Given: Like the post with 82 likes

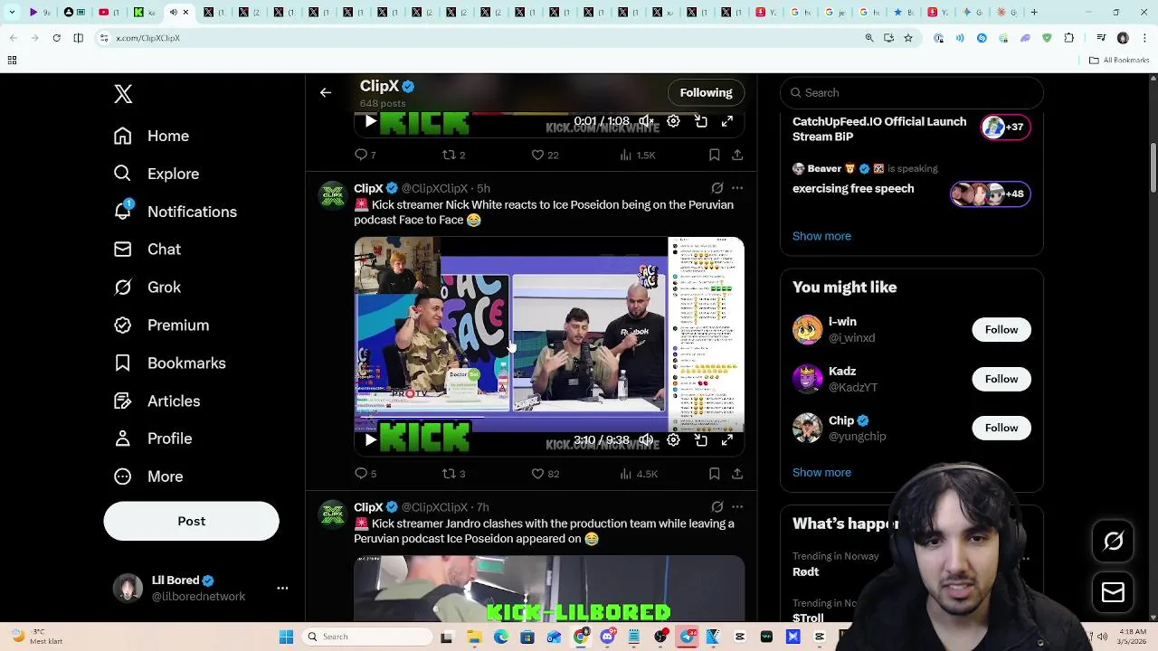Looking at the screenshot, I should pyautogui.click(x=545, y=474).
